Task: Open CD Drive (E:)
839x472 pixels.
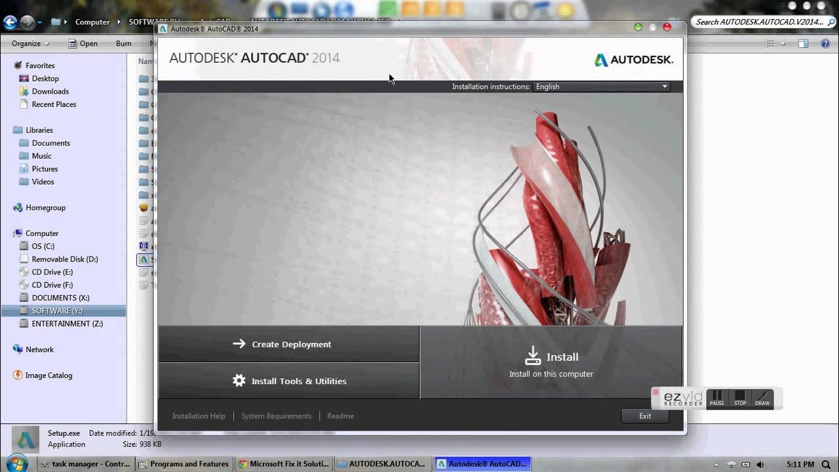Action: point(52,272)
